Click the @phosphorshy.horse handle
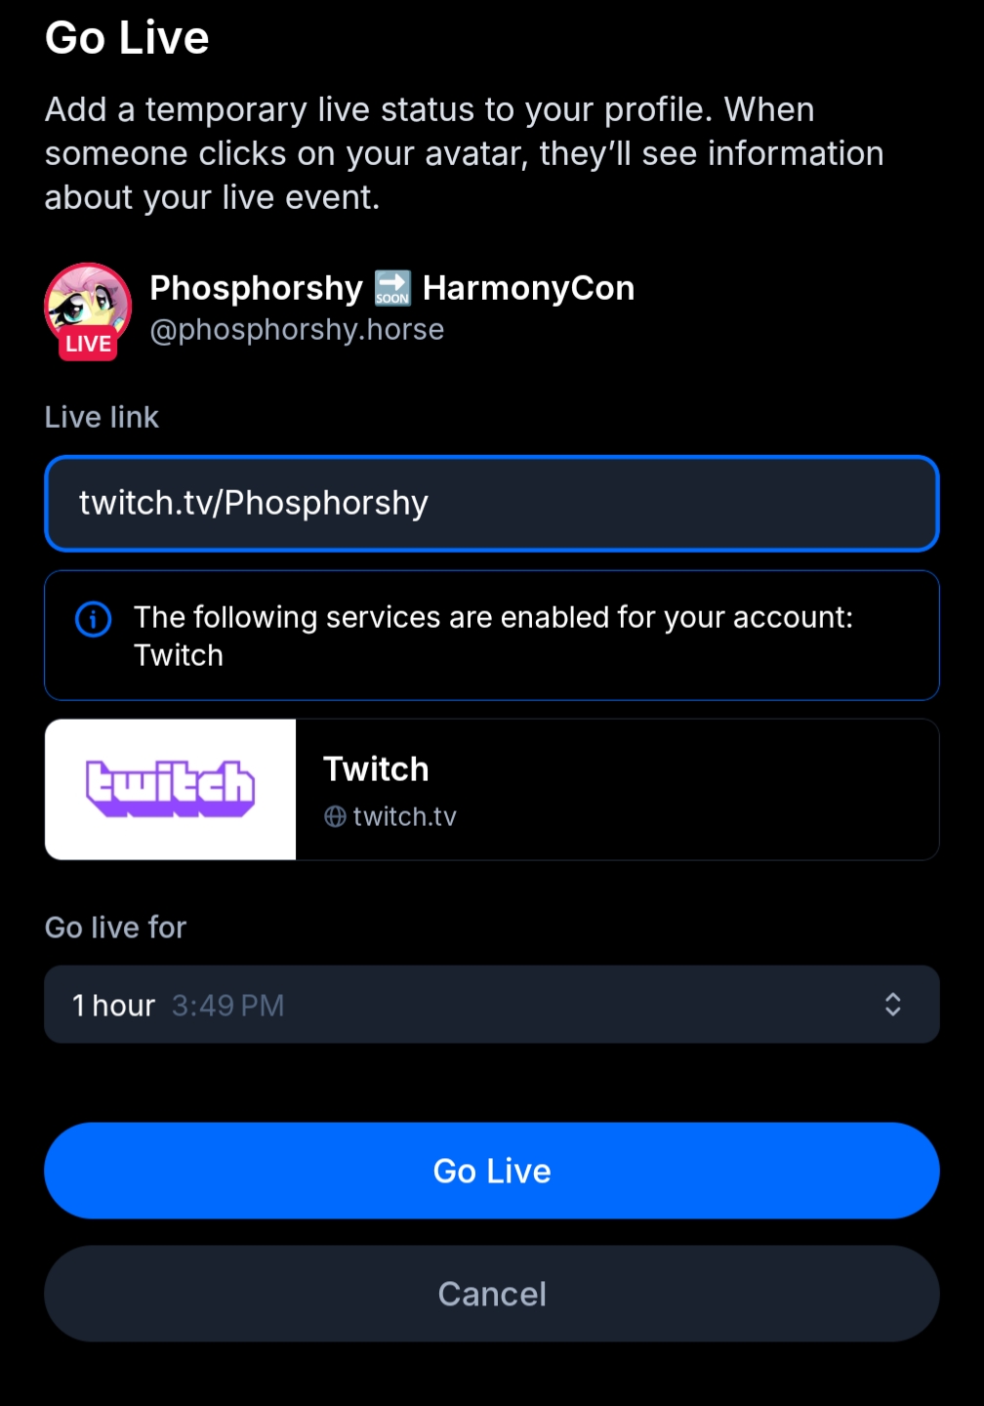Image resolution: width=984 pixels, height=1406 pixels. [297, 330]
